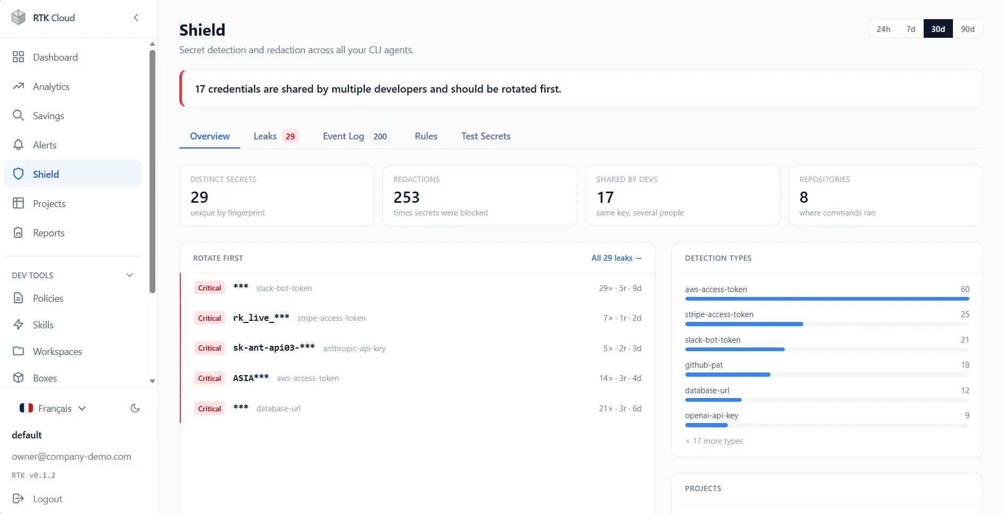
Task: Switch to the Rules tab
Action: 426,136
